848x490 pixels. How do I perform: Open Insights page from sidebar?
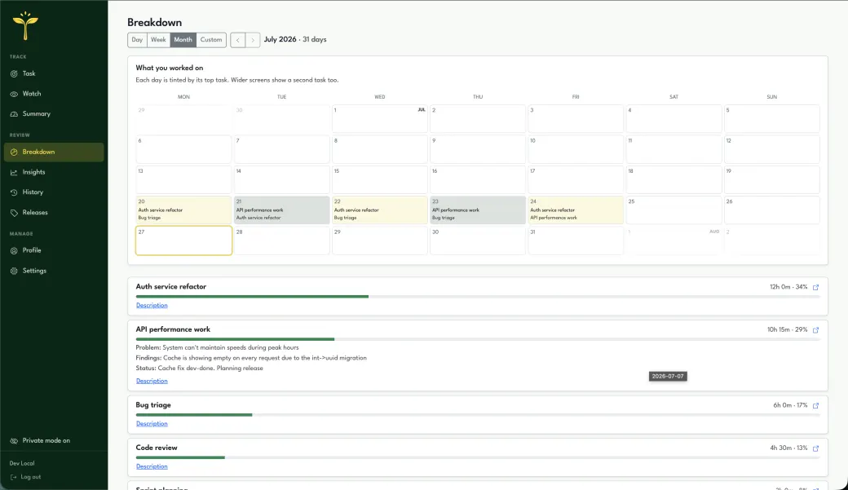click(x=54, y=172)
